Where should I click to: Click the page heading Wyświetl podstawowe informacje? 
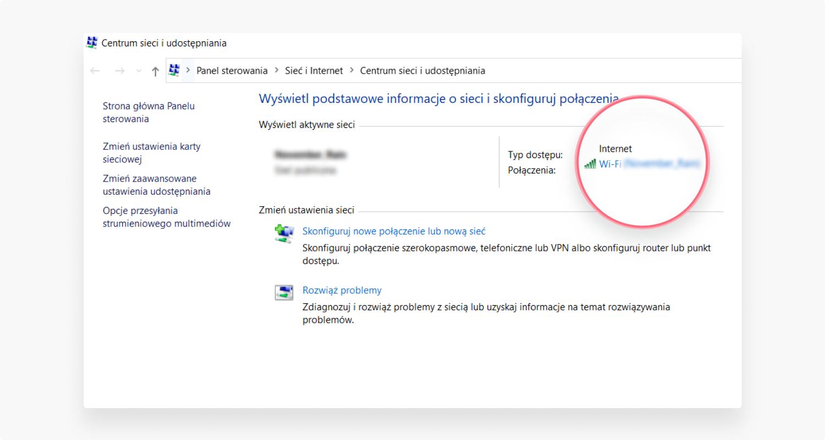pos(438,99)
